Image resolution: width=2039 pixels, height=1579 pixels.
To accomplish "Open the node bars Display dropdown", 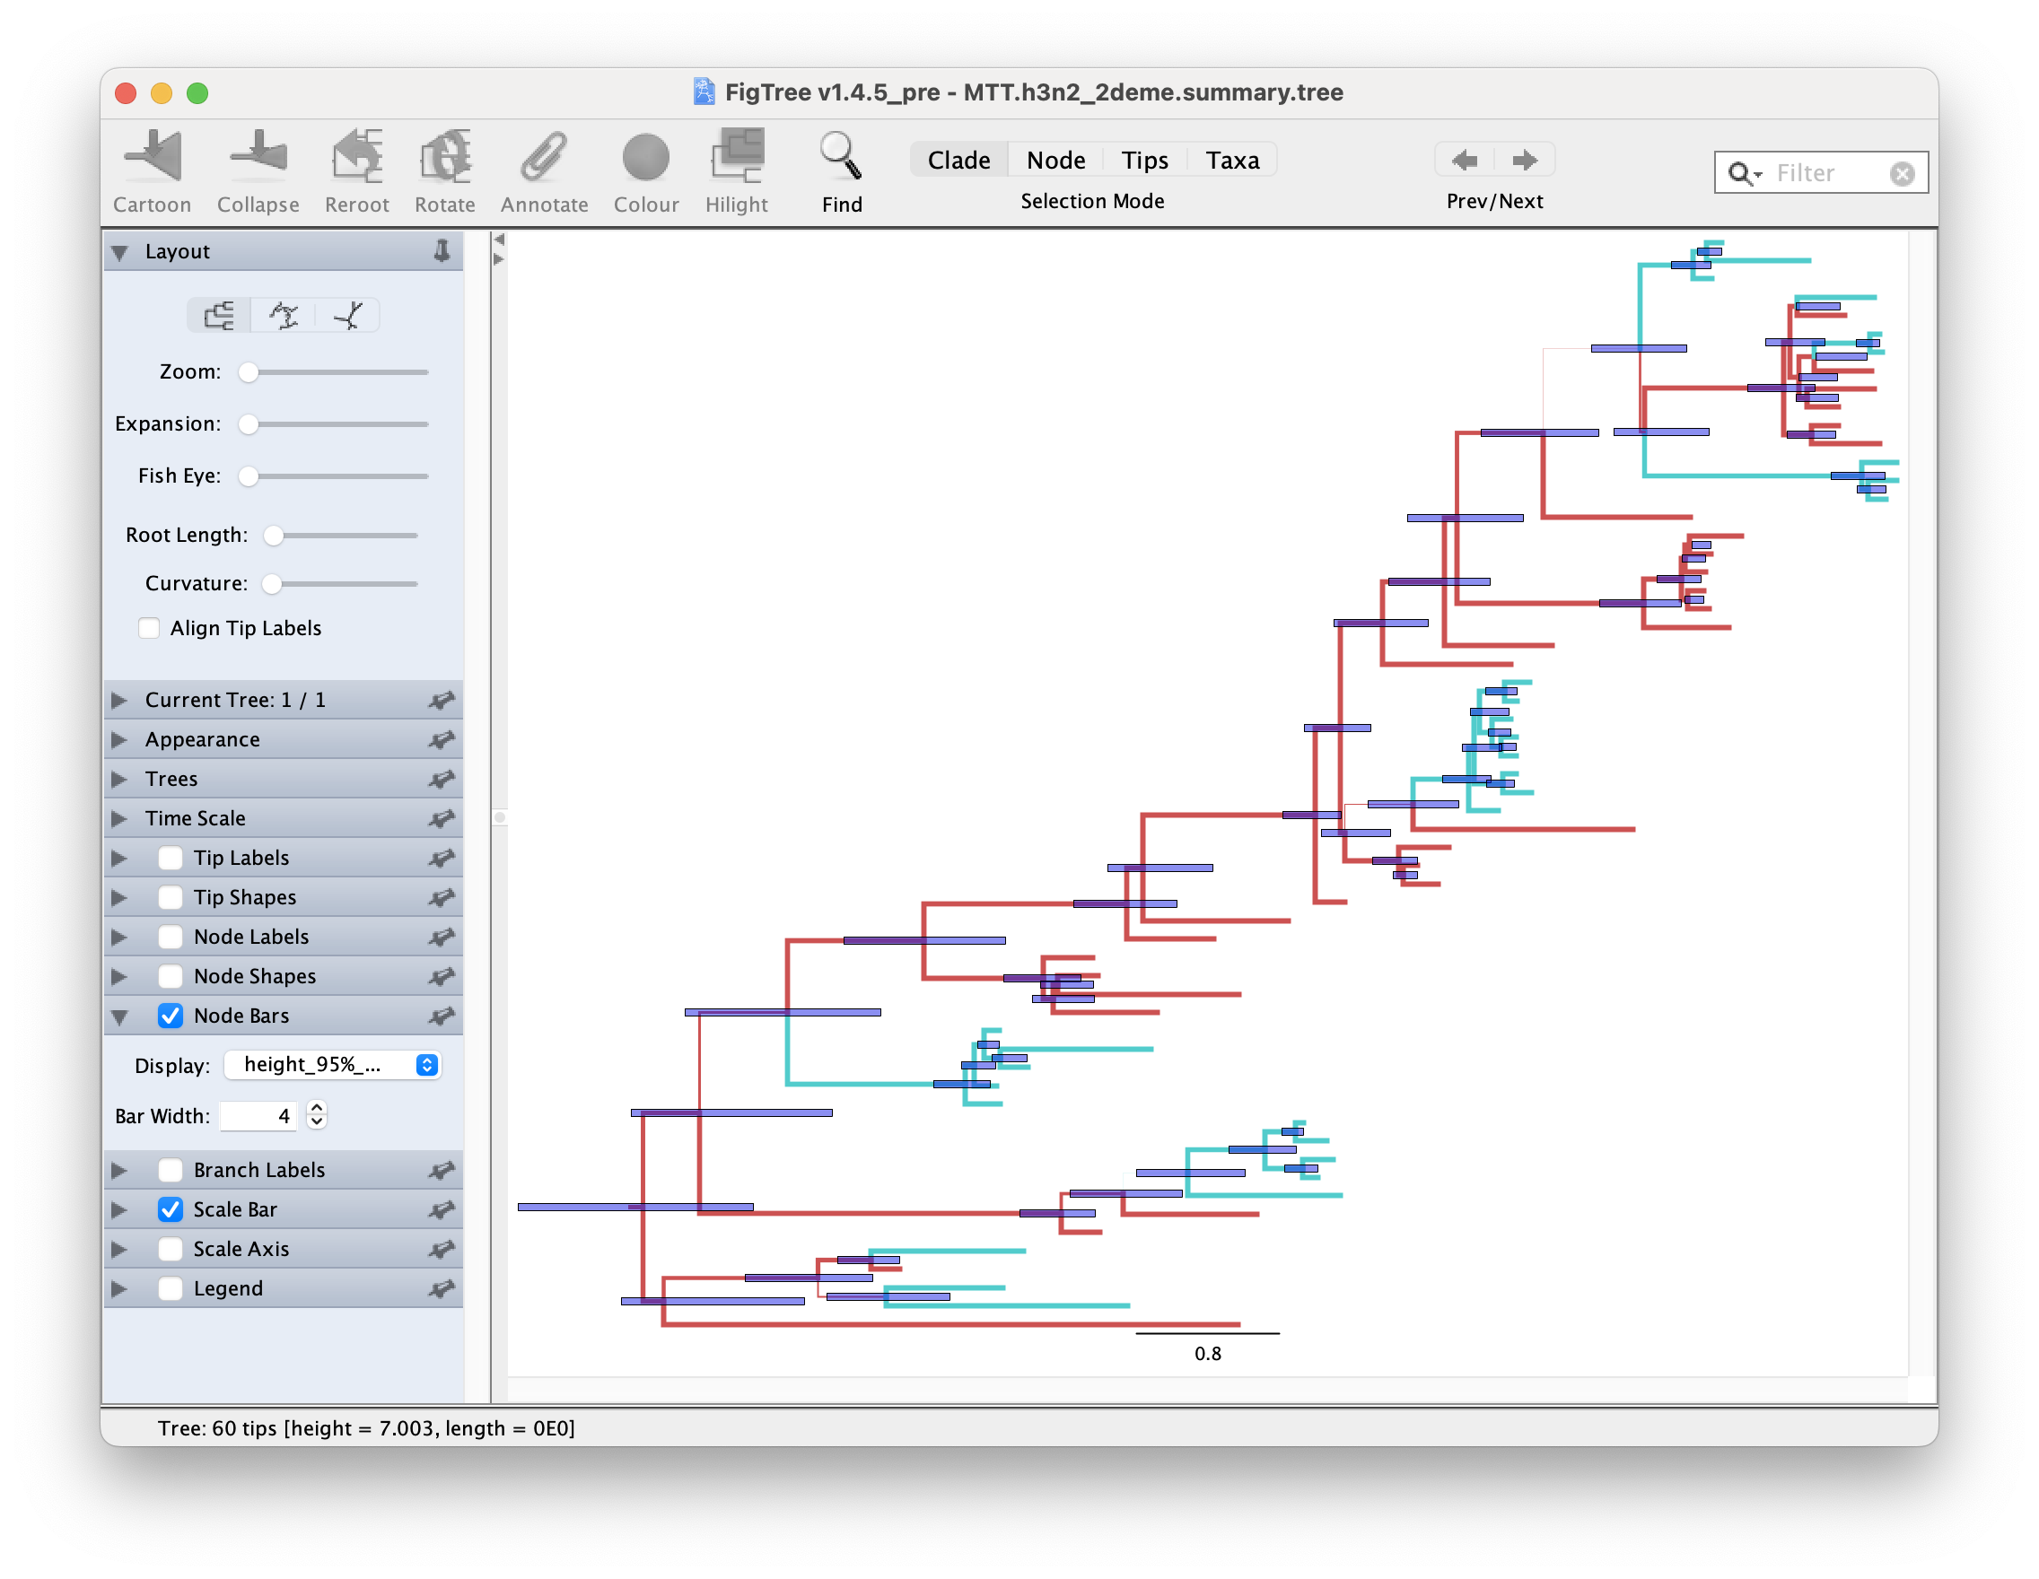I will pos(332,1065).
